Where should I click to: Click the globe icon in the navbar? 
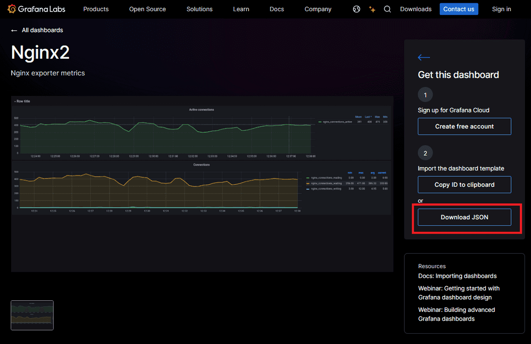356,9
